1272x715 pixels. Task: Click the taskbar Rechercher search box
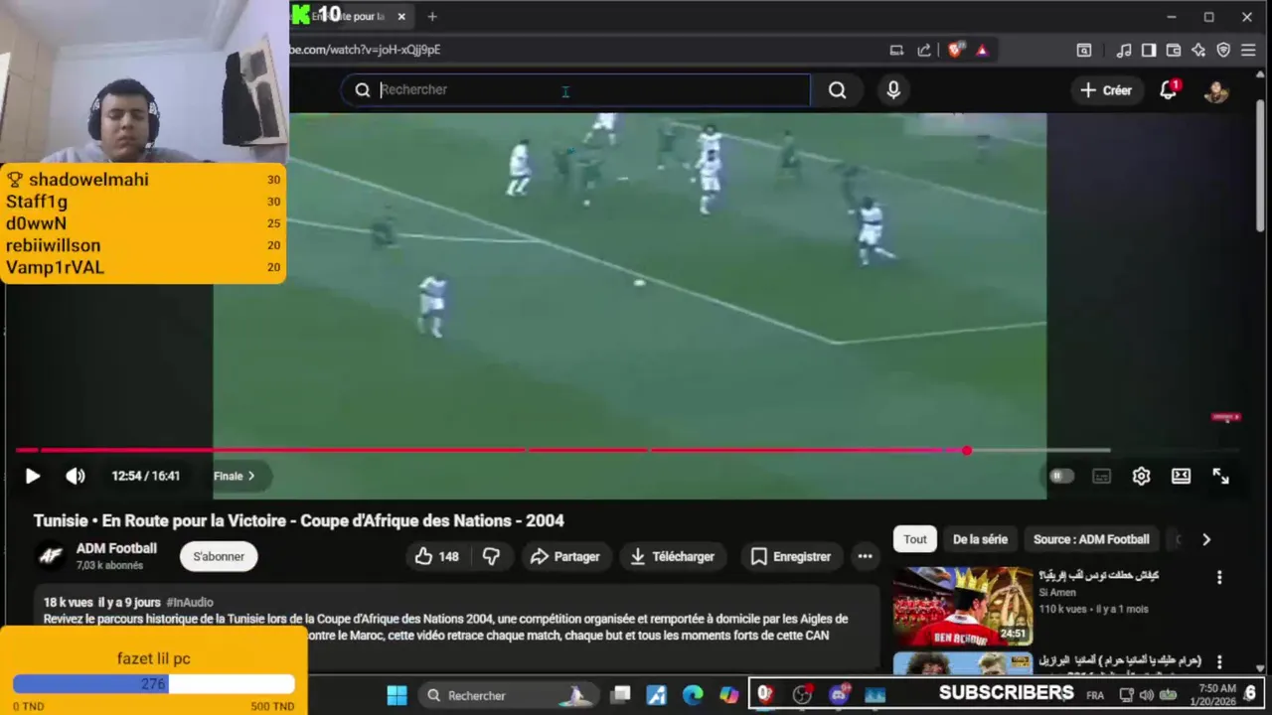pyautogui.click(x=508, y=695)
